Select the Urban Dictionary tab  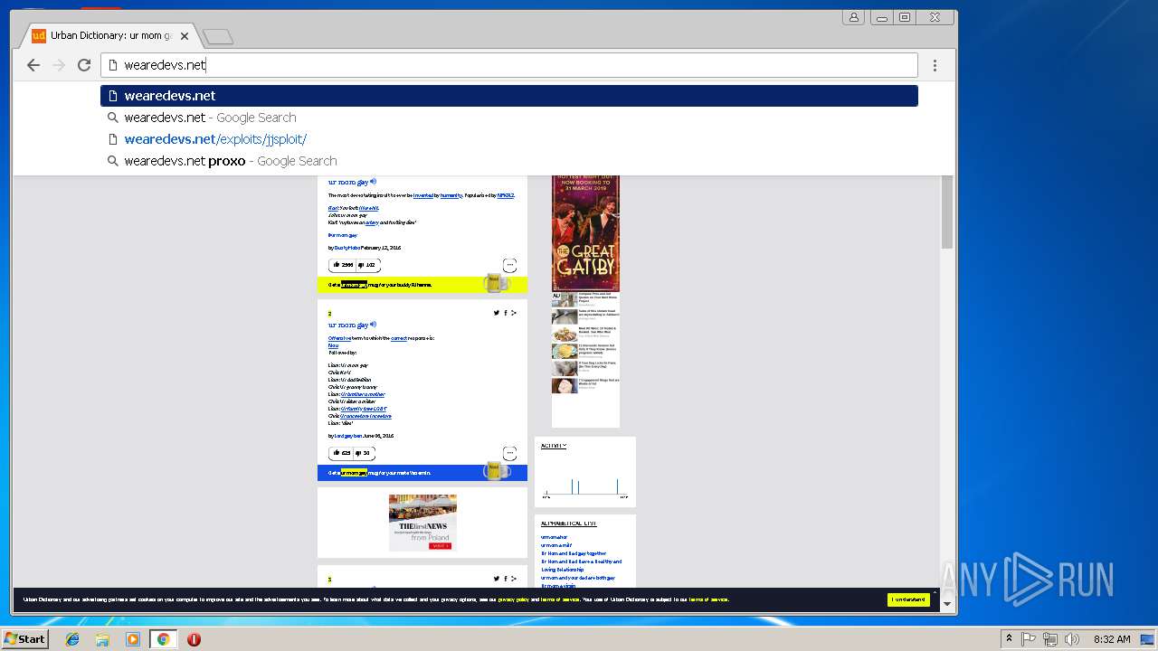point(109,36)
